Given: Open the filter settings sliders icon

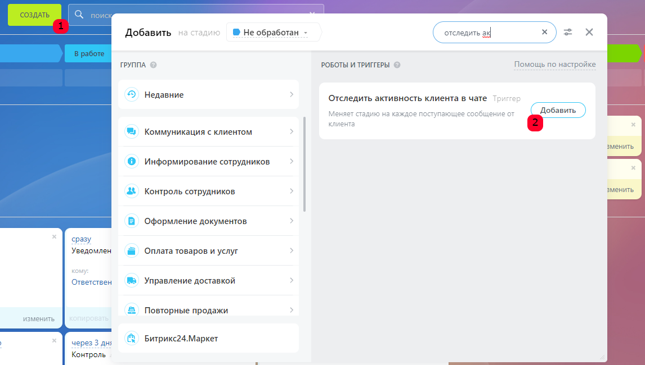Looking at the screenshot, I should (568, 33).
